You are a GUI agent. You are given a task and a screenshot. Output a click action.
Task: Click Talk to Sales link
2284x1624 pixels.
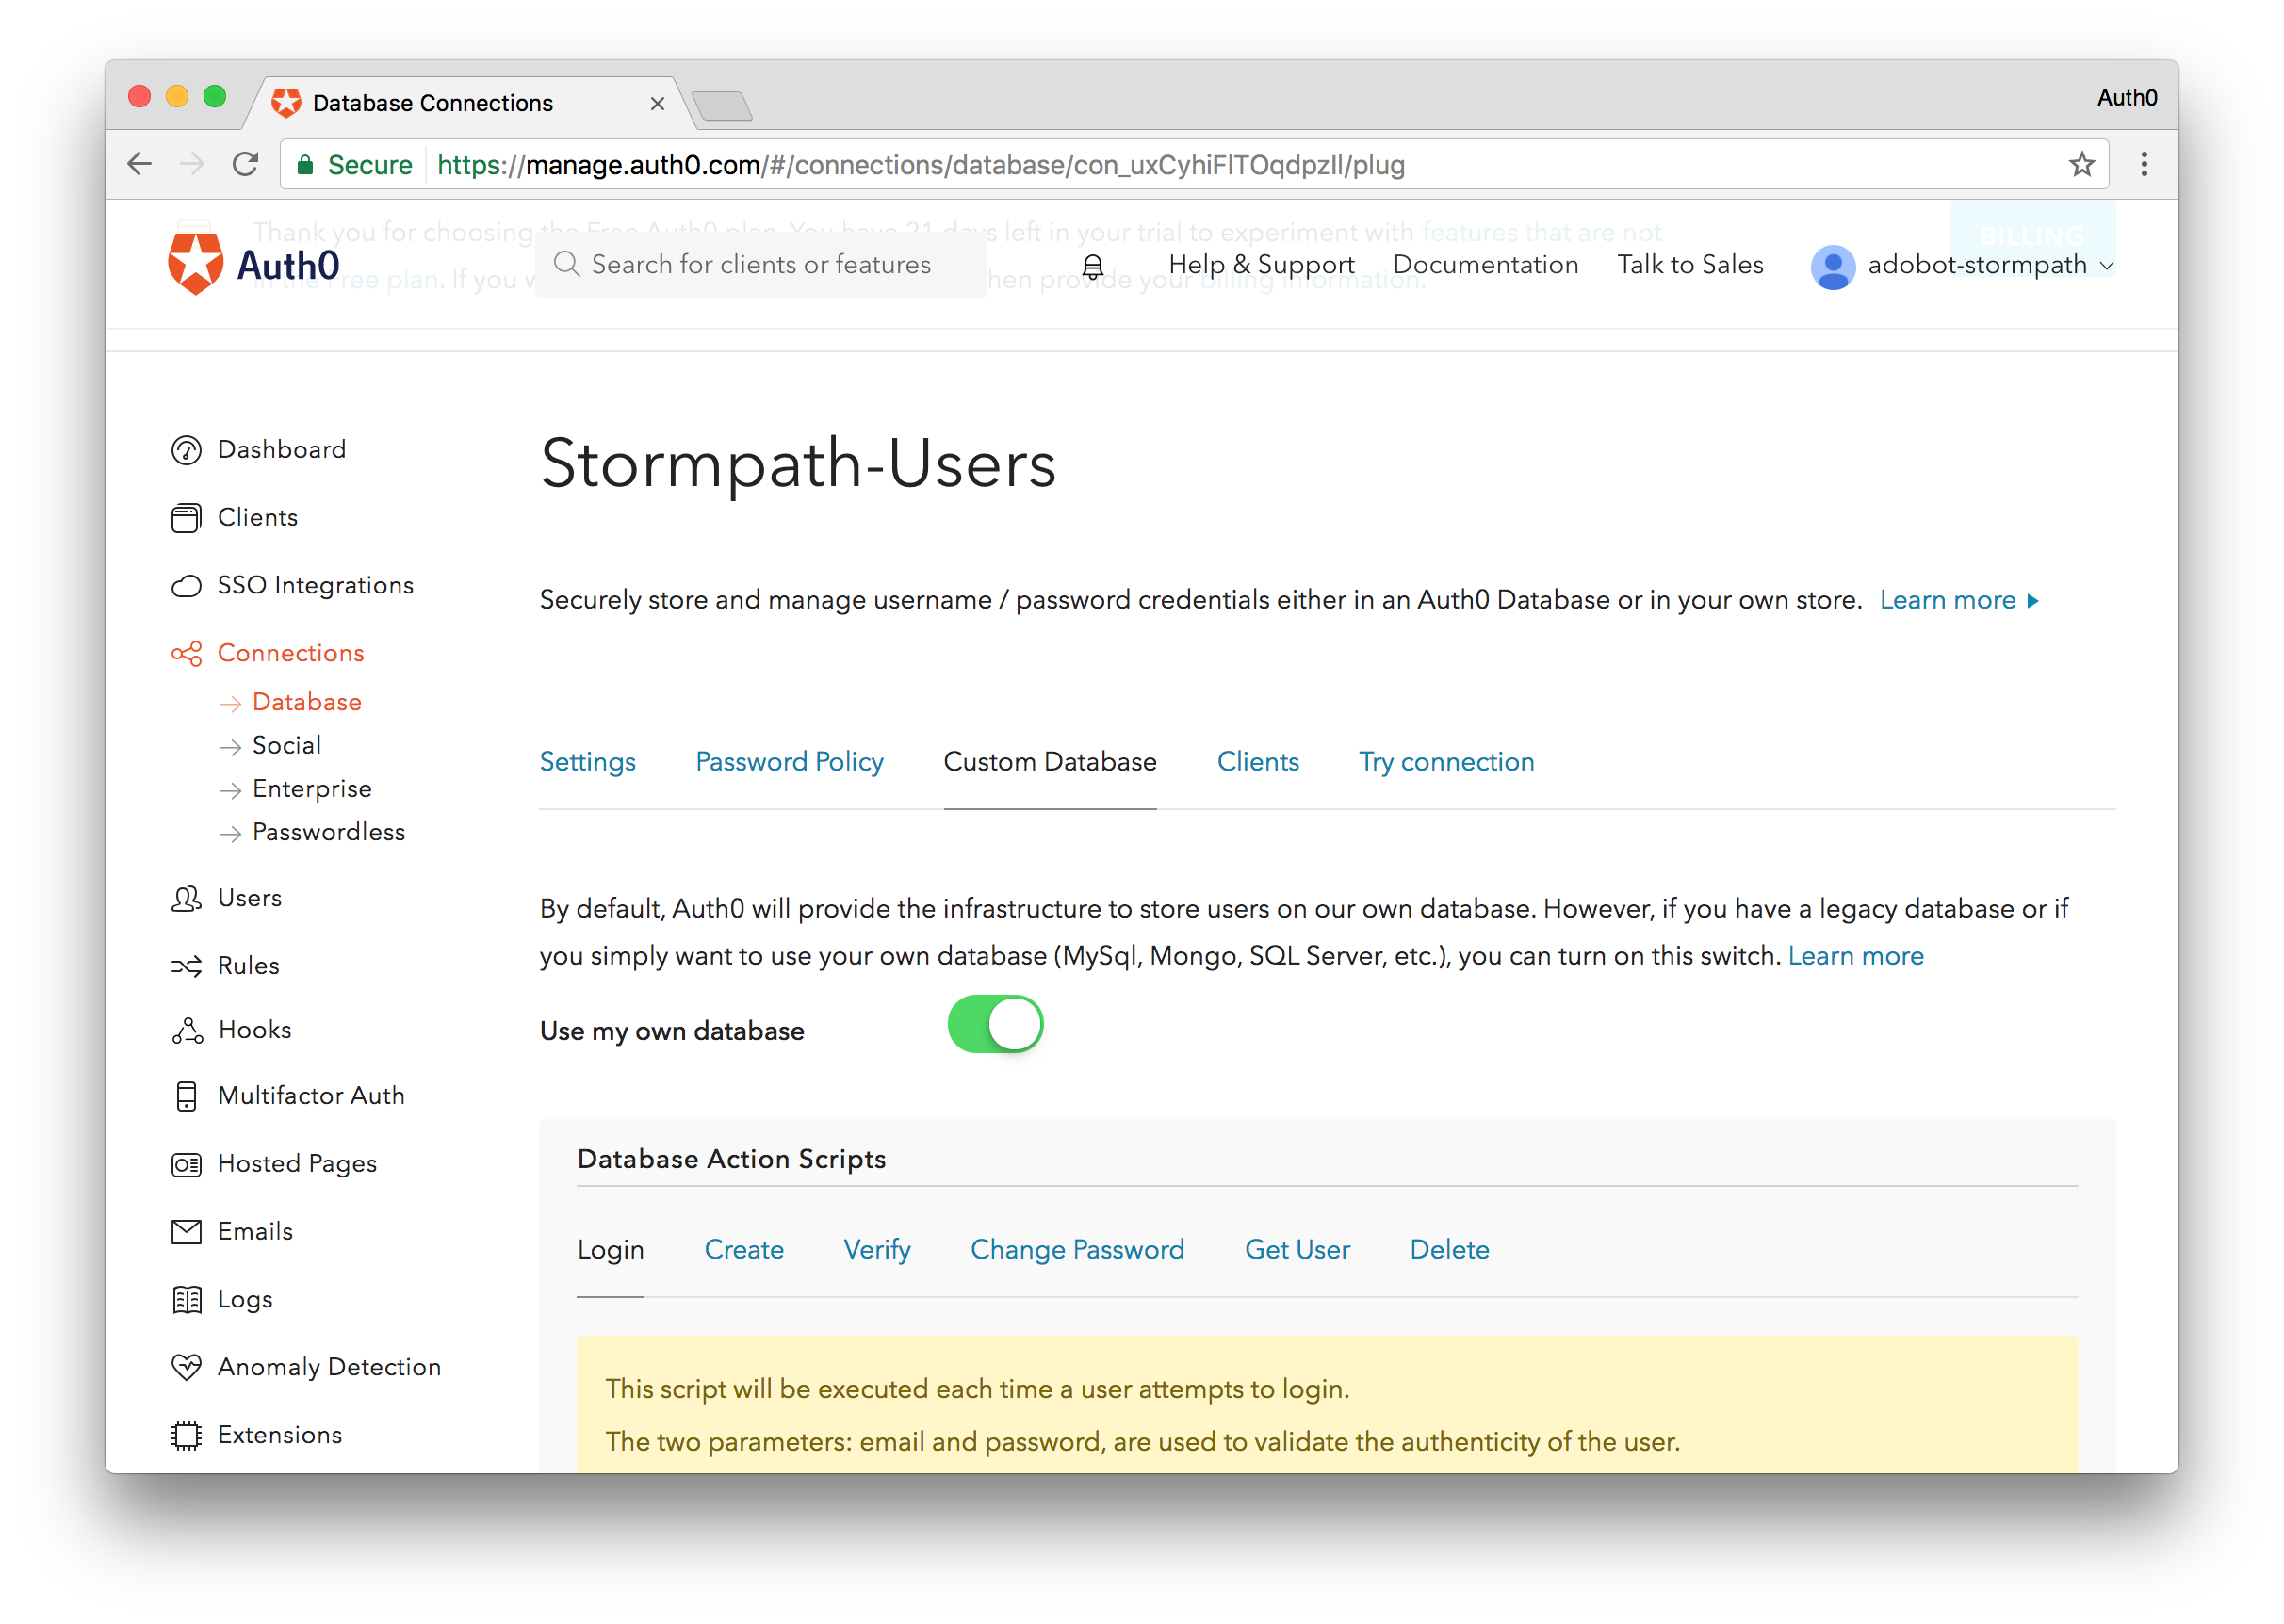point(1689,264)
